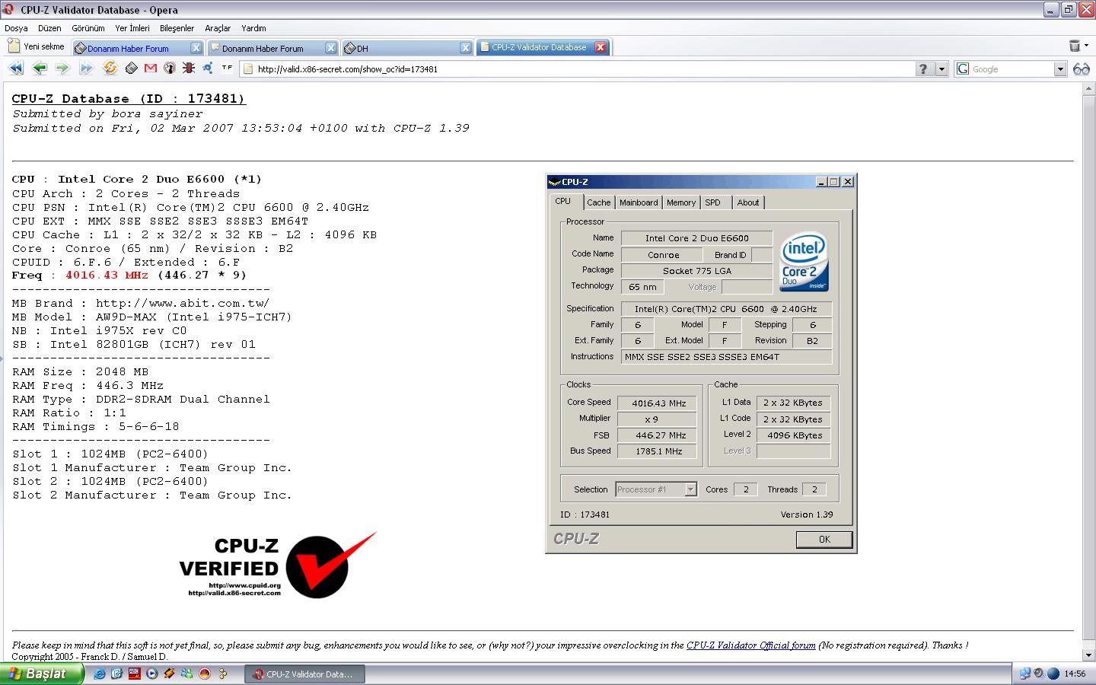The image size is (1096, 685).
Task: Expand the trash can dropdown arrow
Action: pyautogui.click(x=1086, y=46)
